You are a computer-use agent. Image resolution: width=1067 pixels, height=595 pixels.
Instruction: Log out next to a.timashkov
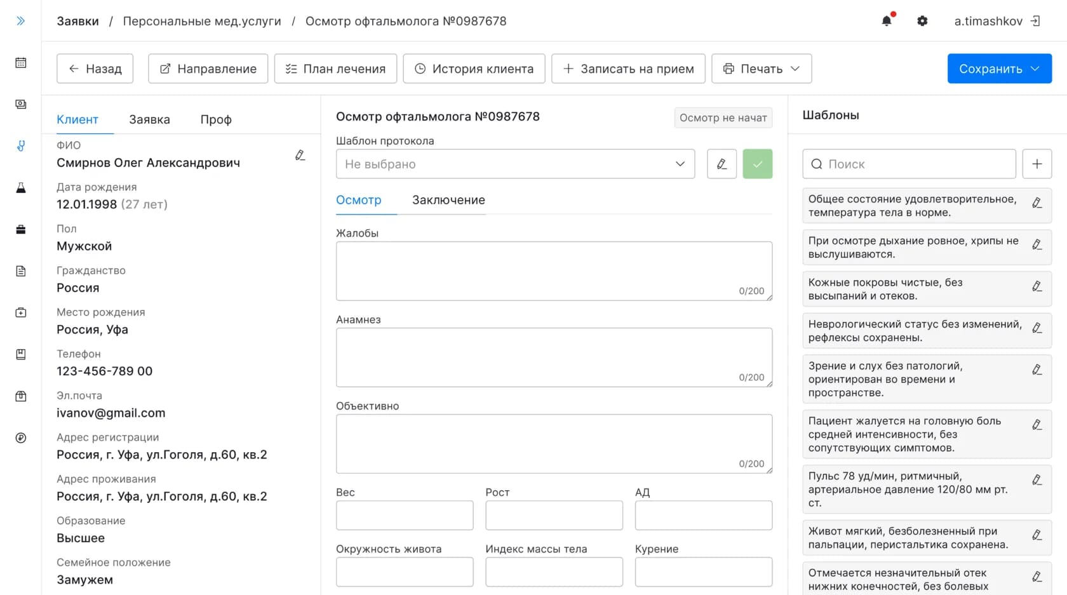[1036, 21]
